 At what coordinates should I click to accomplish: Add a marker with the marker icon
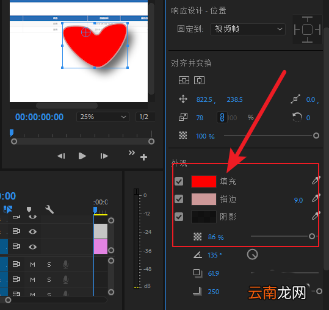(x=29, y=209)
